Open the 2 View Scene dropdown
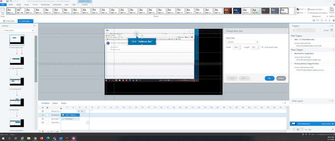 coord(18,30)
